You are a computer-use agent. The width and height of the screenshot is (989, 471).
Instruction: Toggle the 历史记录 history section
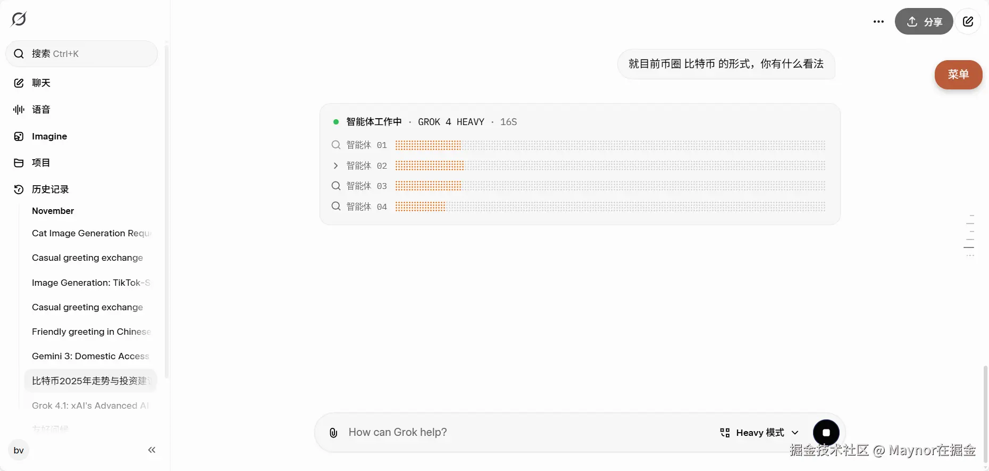coord(50,189)
